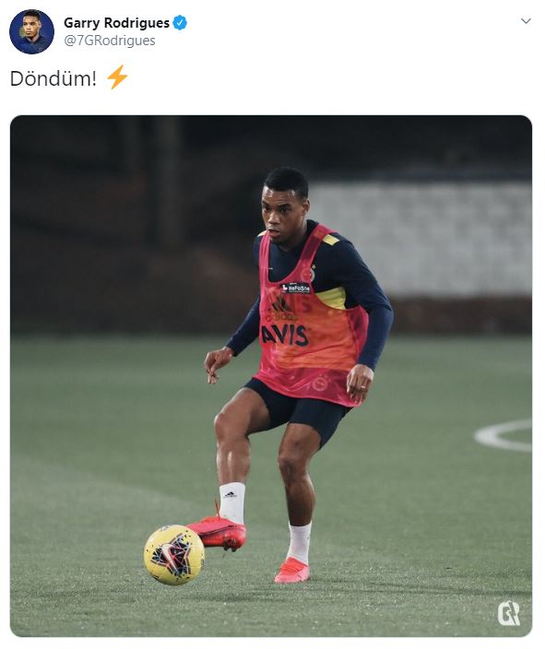The height and width of the screenshot is (649, 545).
Task: Click the blue verified badge
Action: point(180,23)
